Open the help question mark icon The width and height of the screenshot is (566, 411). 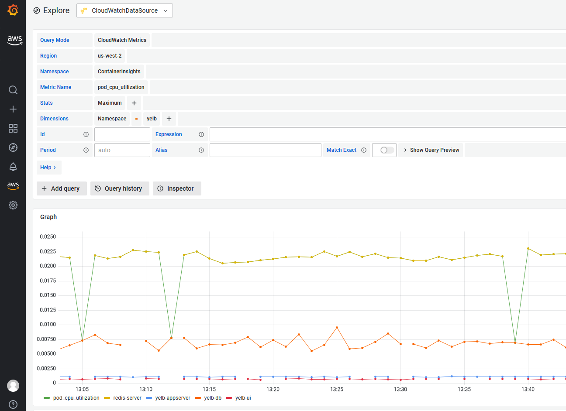(x=13, y=404)
